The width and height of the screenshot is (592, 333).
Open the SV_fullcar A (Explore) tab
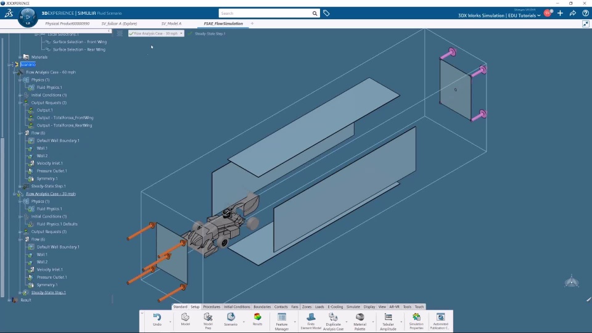(x=119, y=23)
